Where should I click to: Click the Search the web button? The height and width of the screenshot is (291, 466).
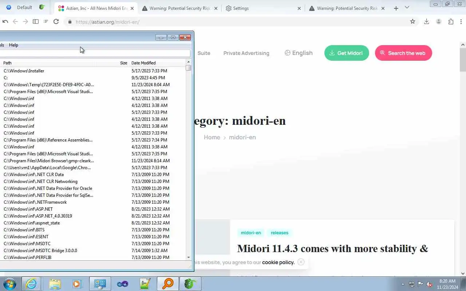pyautogui.click(x=403, y=53)
